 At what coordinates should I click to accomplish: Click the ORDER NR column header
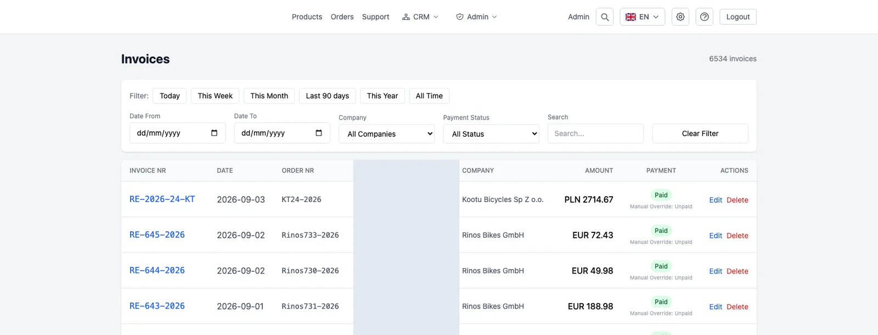coord(298,171)
